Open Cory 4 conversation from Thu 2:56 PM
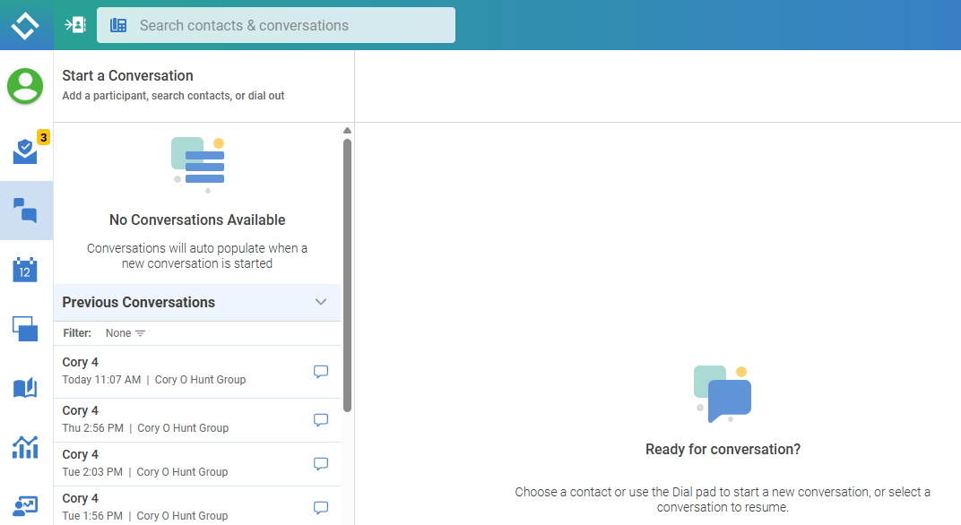 pyautogui.click(x=179, y=419)
